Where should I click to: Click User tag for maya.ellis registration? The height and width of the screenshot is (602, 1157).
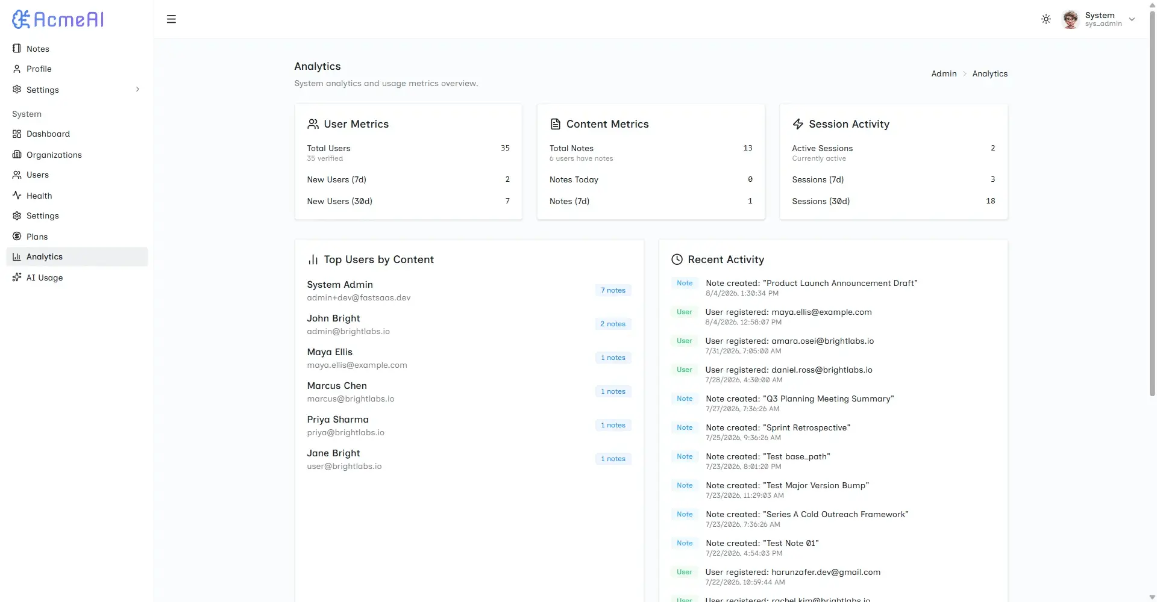point(684,312)
